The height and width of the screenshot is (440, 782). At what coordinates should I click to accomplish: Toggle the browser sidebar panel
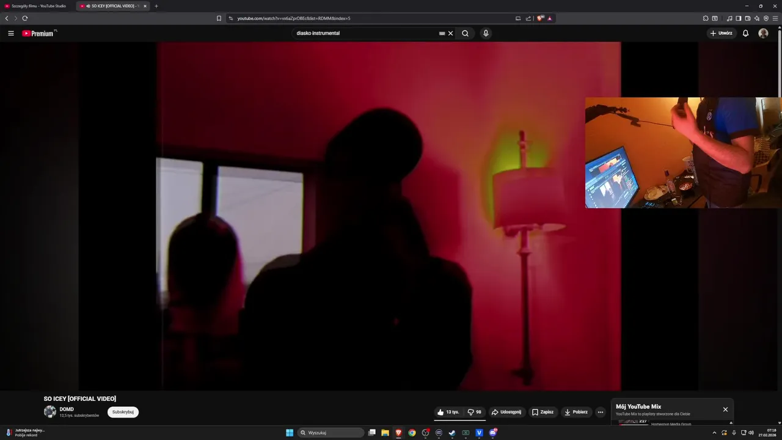738,18
